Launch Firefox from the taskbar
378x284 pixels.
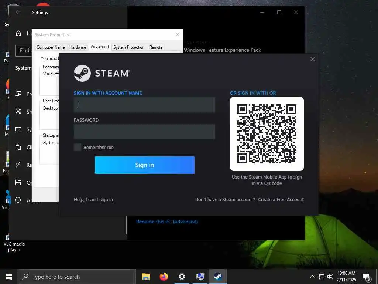164,277
